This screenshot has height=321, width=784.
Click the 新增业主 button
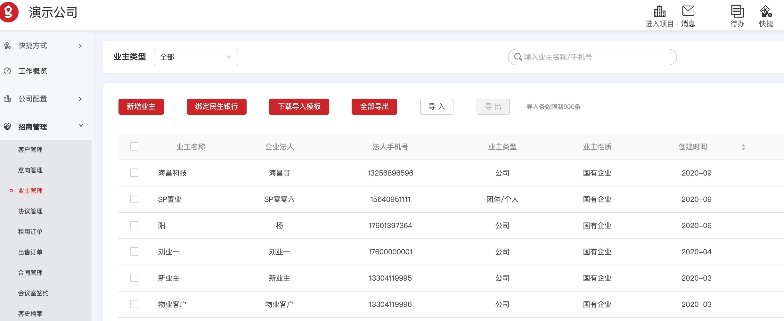[141, 107]
